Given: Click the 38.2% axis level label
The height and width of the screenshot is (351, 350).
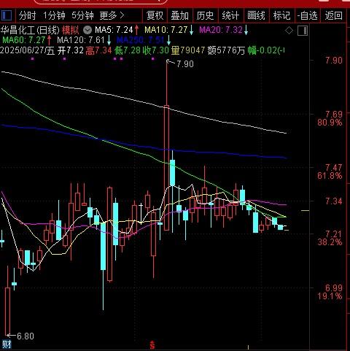Looking at the screenshot, I should click(330, 242).
